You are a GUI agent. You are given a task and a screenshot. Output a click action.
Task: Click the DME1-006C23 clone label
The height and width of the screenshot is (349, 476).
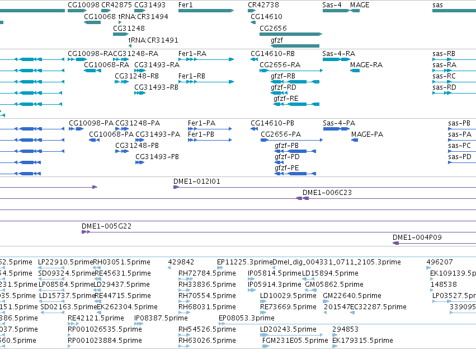tap(327, 193)
